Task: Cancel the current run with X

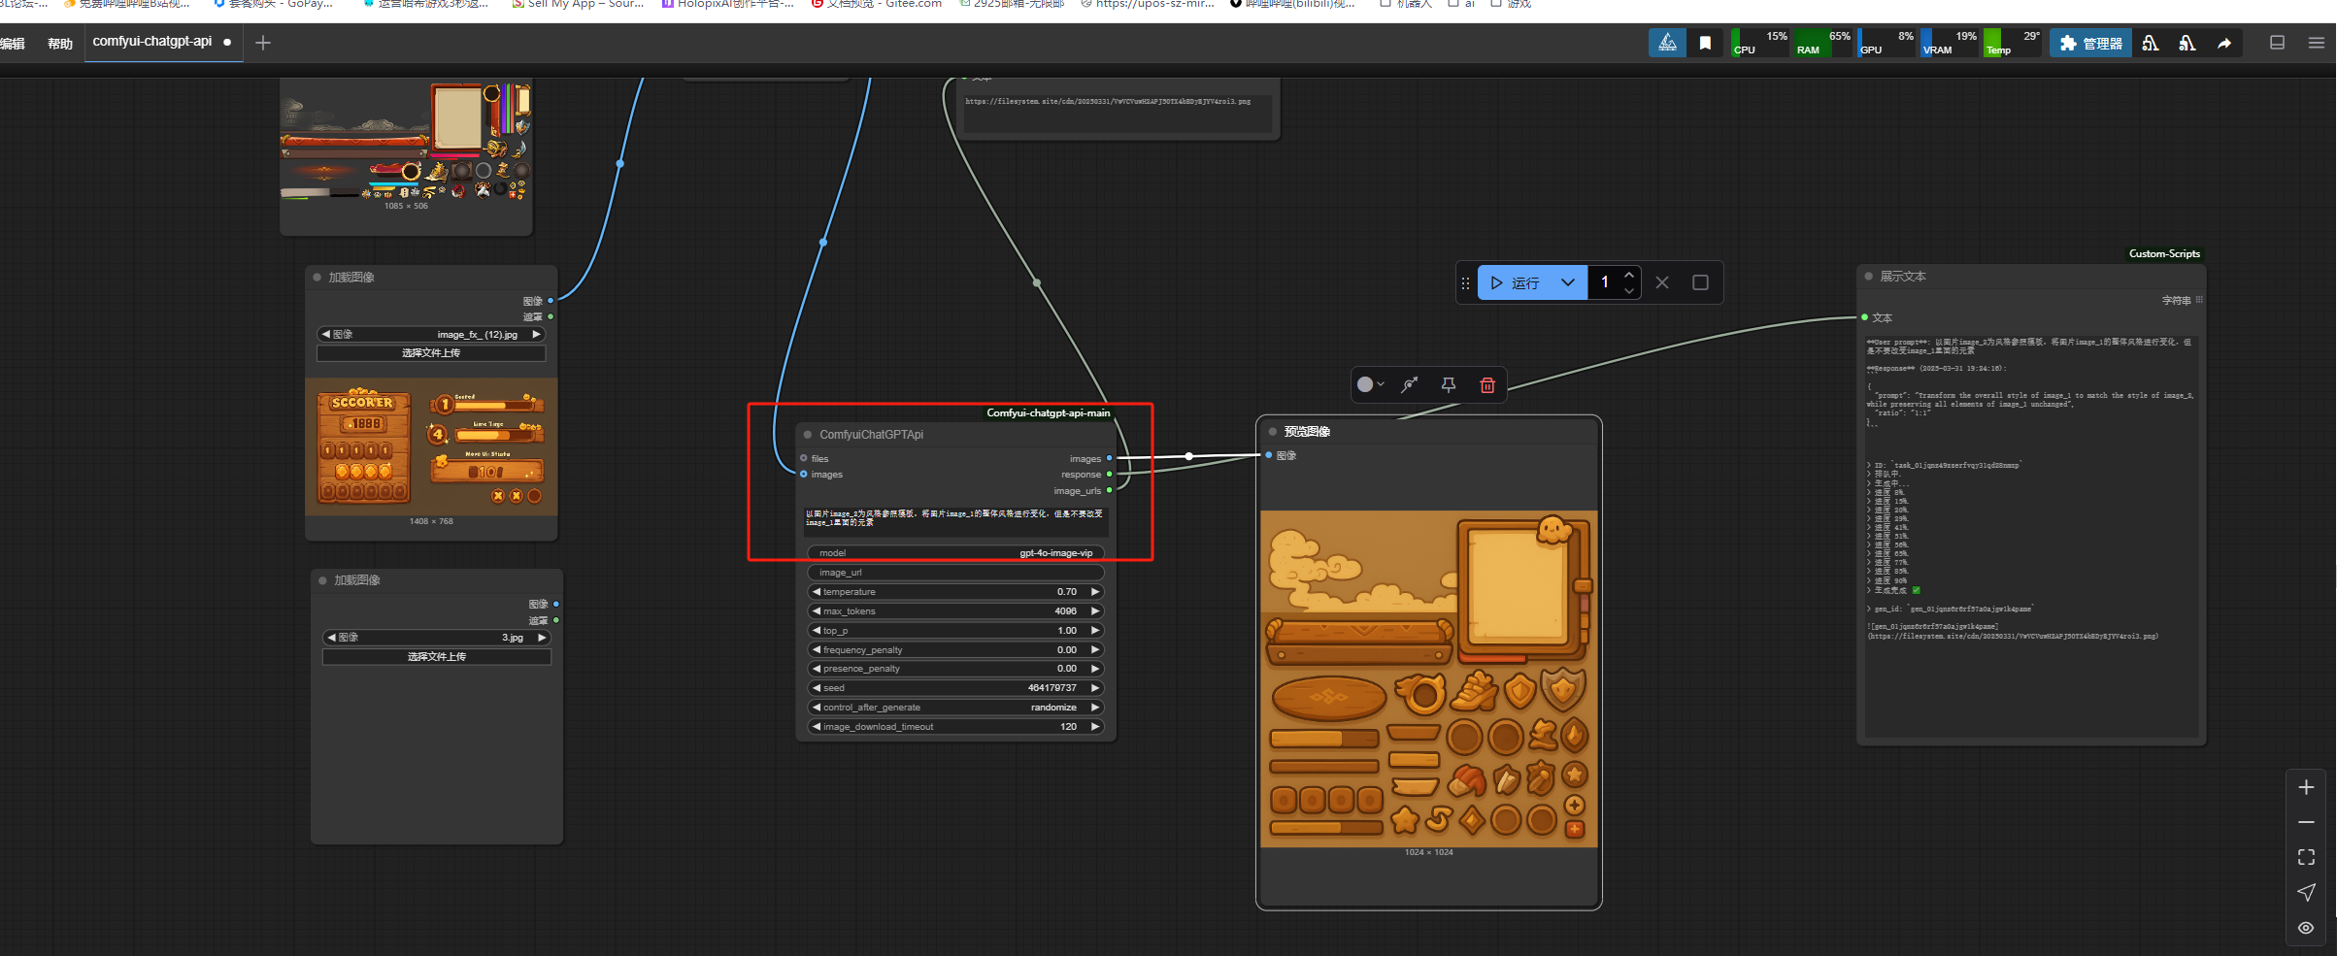Action: tap(1662, 282)
